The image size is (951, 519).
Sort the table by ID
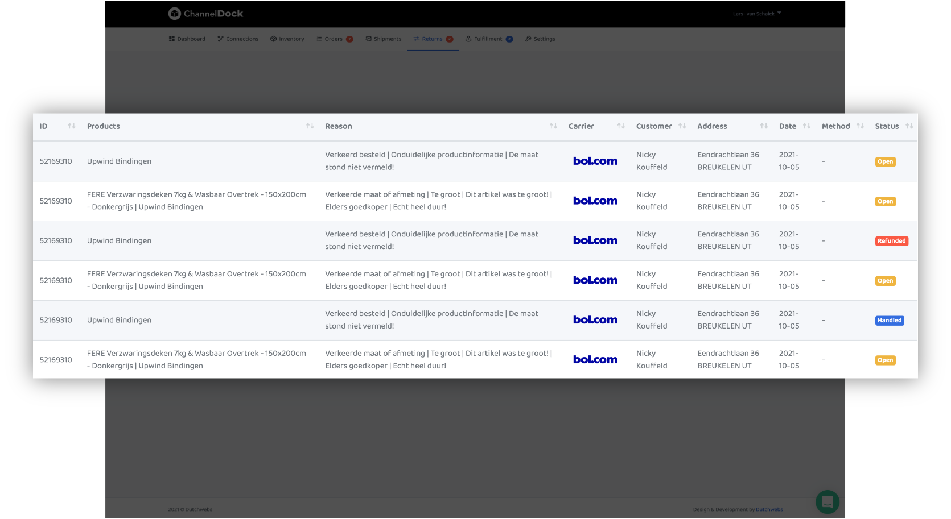72,126
